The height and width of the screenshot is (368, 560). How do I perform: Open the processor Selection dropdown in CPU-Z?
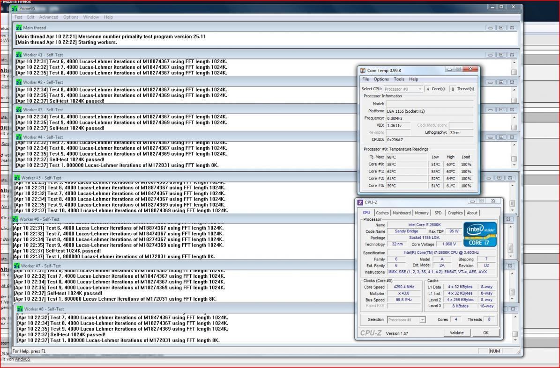(406, 320)
